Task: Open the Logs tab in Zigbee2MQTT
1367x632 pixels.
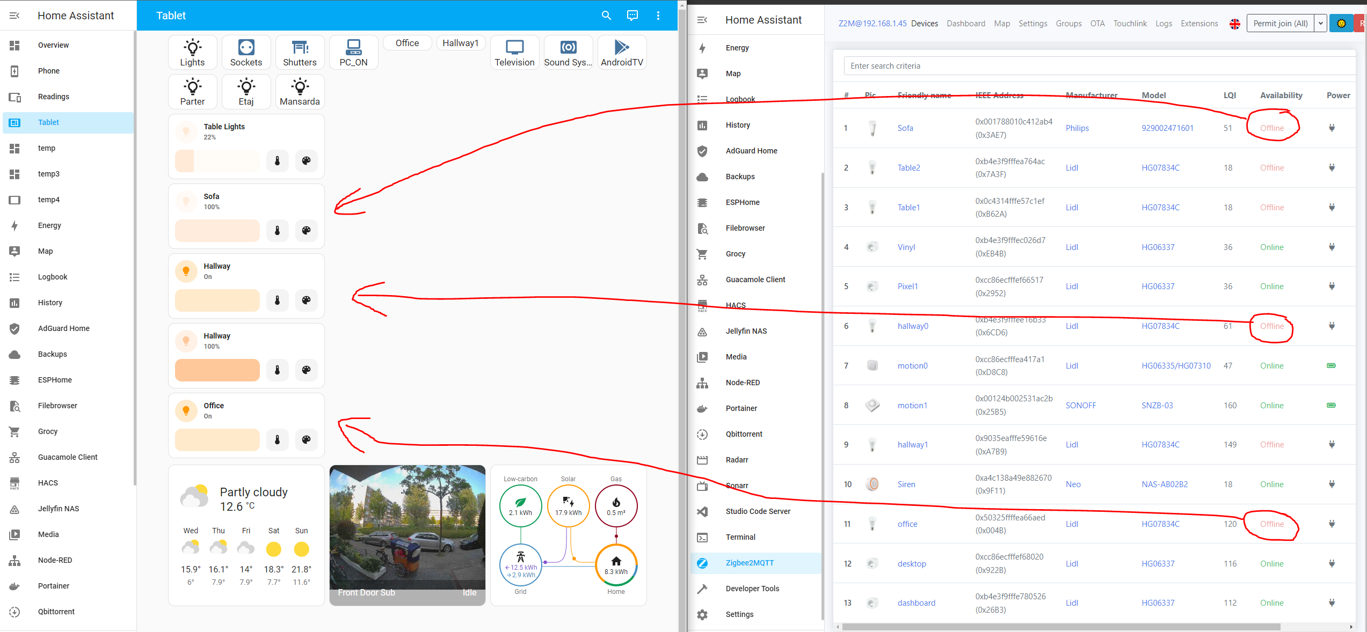Action: (1164, 23)
